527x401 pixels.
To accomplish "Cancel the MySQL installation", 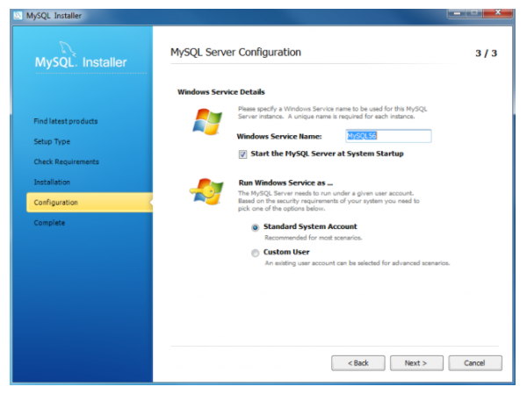I will (475, 363).
